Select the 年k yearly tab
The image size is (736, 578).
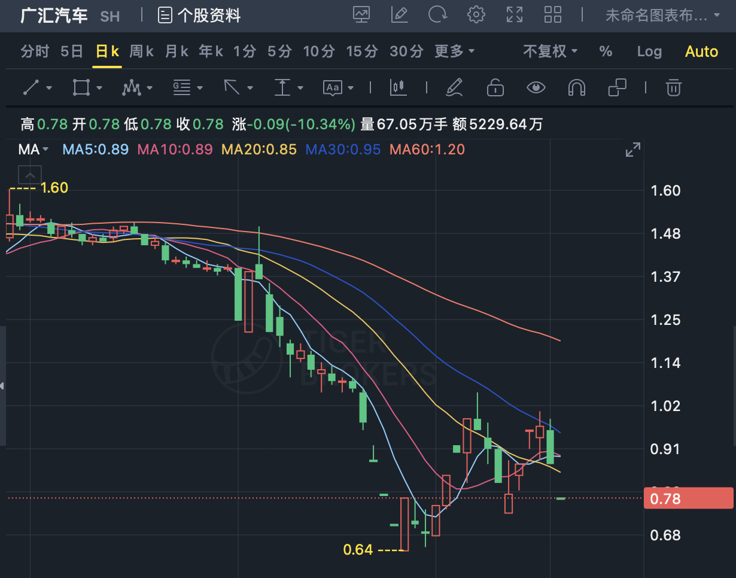point(211,51)
